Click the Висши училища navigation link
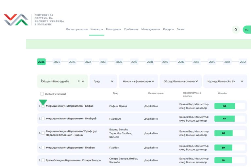This screenshot has width=251, height=167. [x=77, y=29]
